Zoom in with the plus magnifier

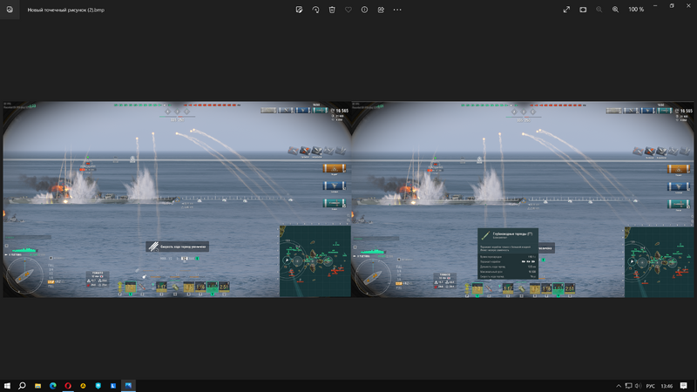[x=615, y=9]
